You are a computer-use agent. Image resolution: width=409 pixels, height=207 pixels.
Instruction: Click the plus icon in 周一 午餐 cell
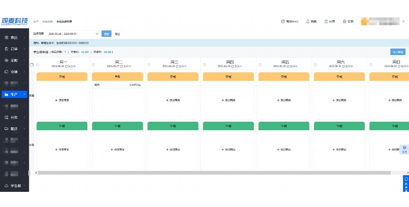[57, 149]
